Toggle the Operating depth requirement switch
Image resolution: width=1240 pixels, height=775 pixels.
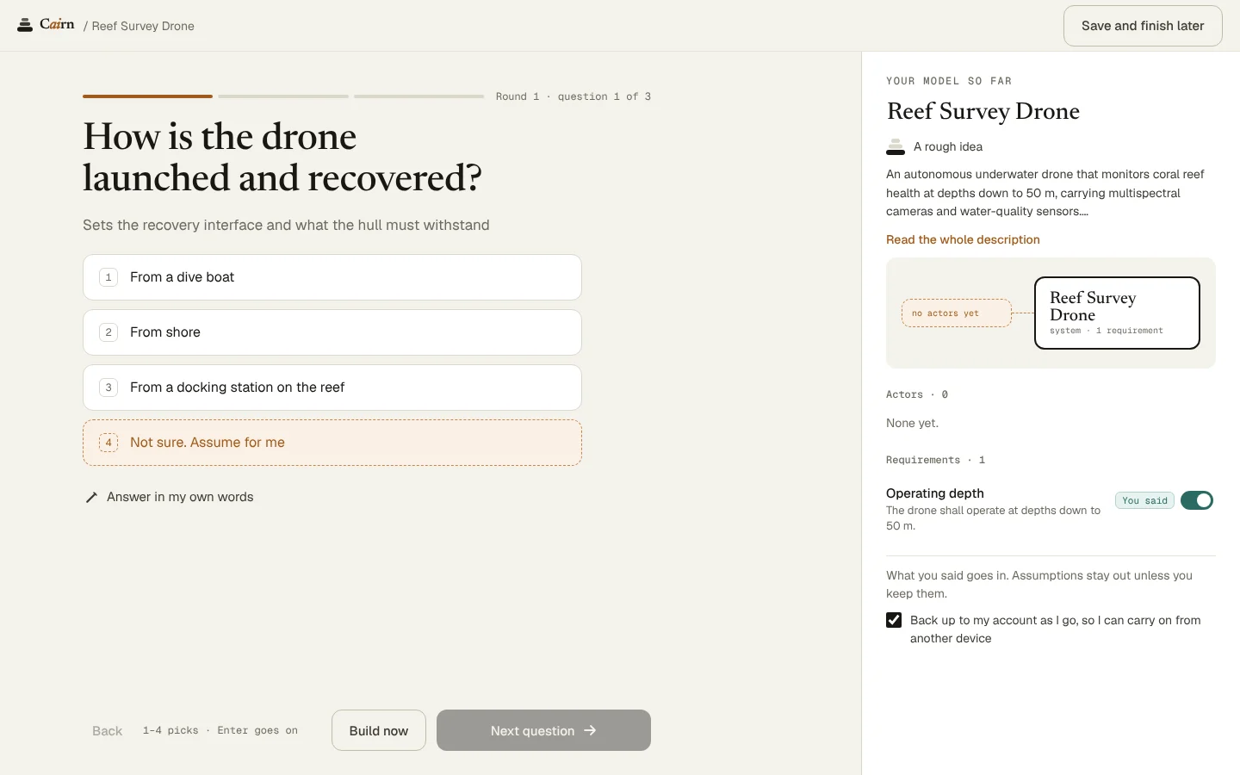(x=1197, y=500)
